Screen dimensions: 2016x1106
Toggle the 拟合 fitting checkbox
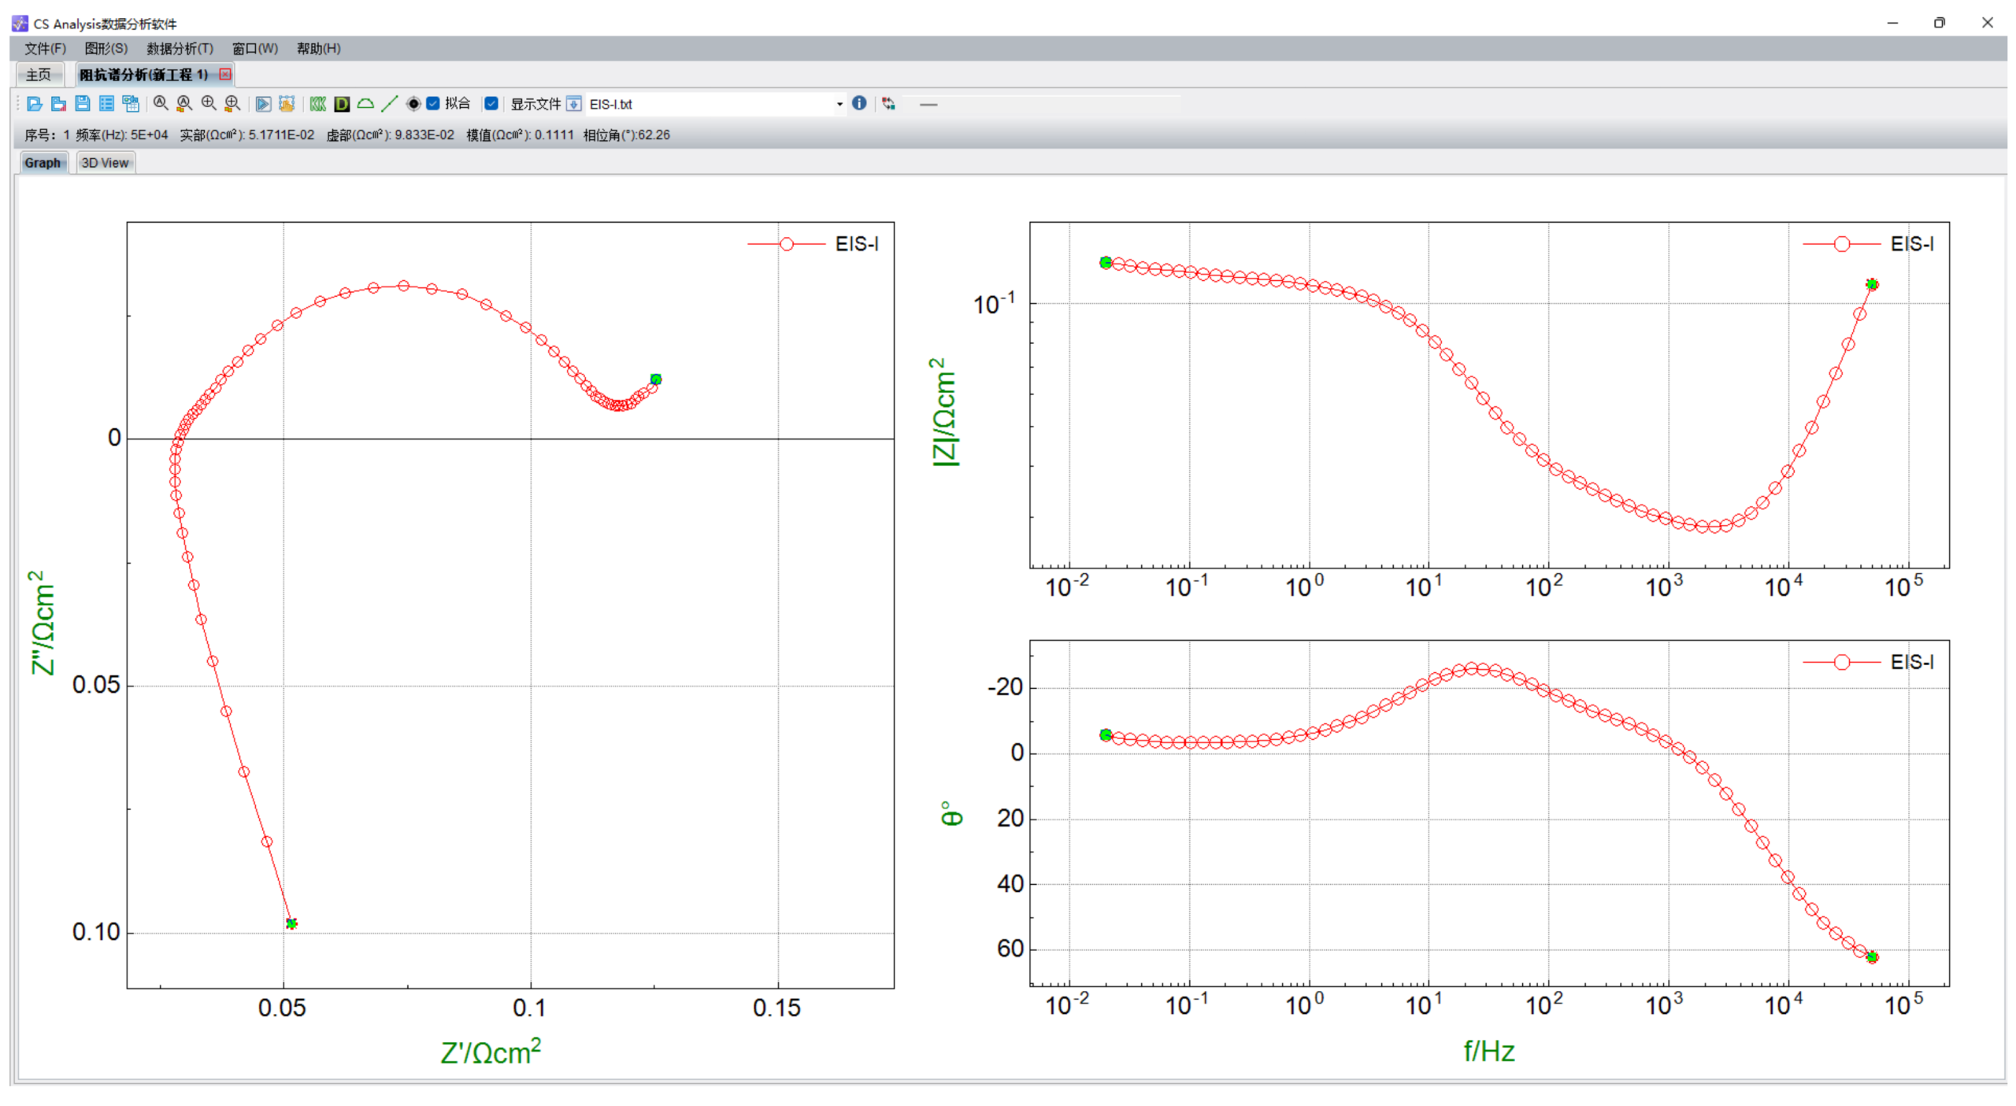click(x=433, y=103)
